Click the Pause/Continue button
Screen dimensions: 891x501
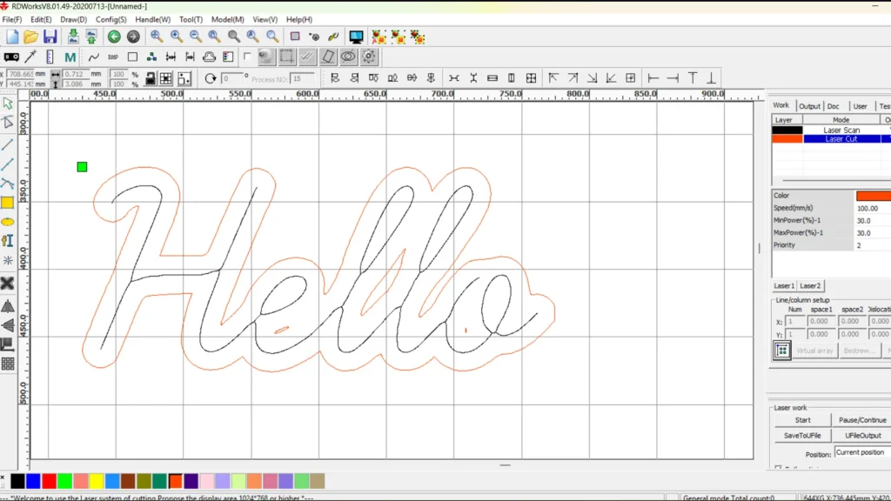coord(862,420)
